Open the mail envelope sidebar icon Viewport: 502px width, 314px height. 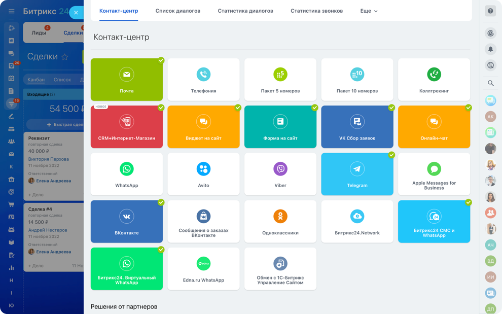pyautogui.click(x=11, y=154)
